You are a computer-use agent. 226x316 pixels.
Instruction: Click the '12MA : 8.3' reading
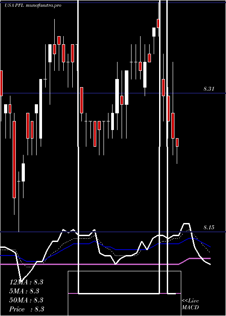coord(26,282)
